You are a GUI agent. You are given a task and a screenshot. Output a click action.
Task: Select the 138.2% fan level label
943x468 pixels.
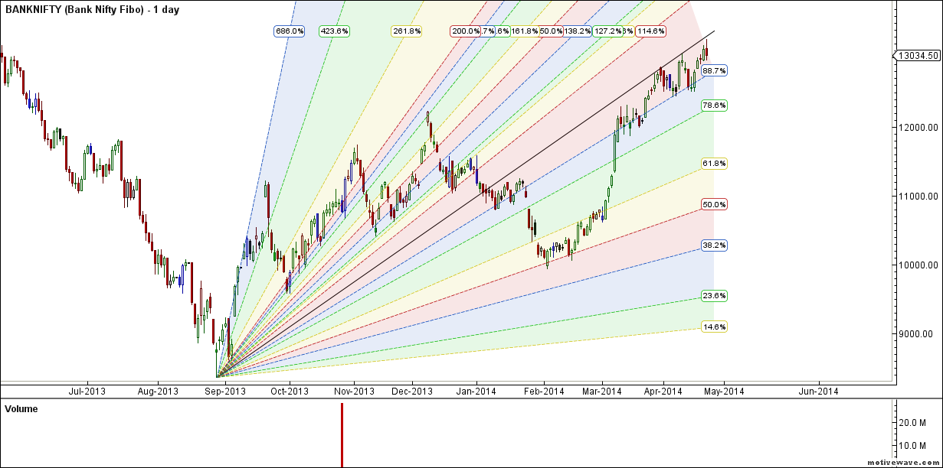[x=577, y=31]
